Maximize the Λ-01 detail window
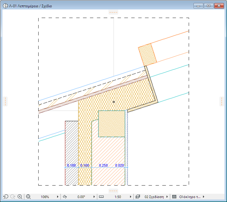This screenshot has height=202, width=227. click(x=208, y=6)
